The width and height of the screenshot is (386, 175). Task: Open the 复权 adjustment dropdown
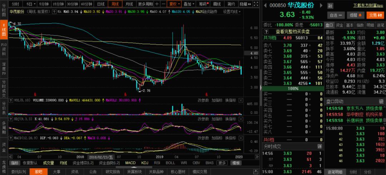(174, 4)
